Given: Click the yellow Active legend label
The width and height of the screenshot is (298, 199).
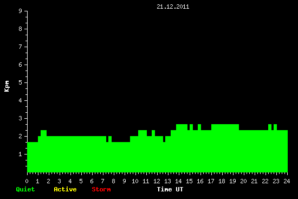Looking at the screenshot, I should pos(65,189).
